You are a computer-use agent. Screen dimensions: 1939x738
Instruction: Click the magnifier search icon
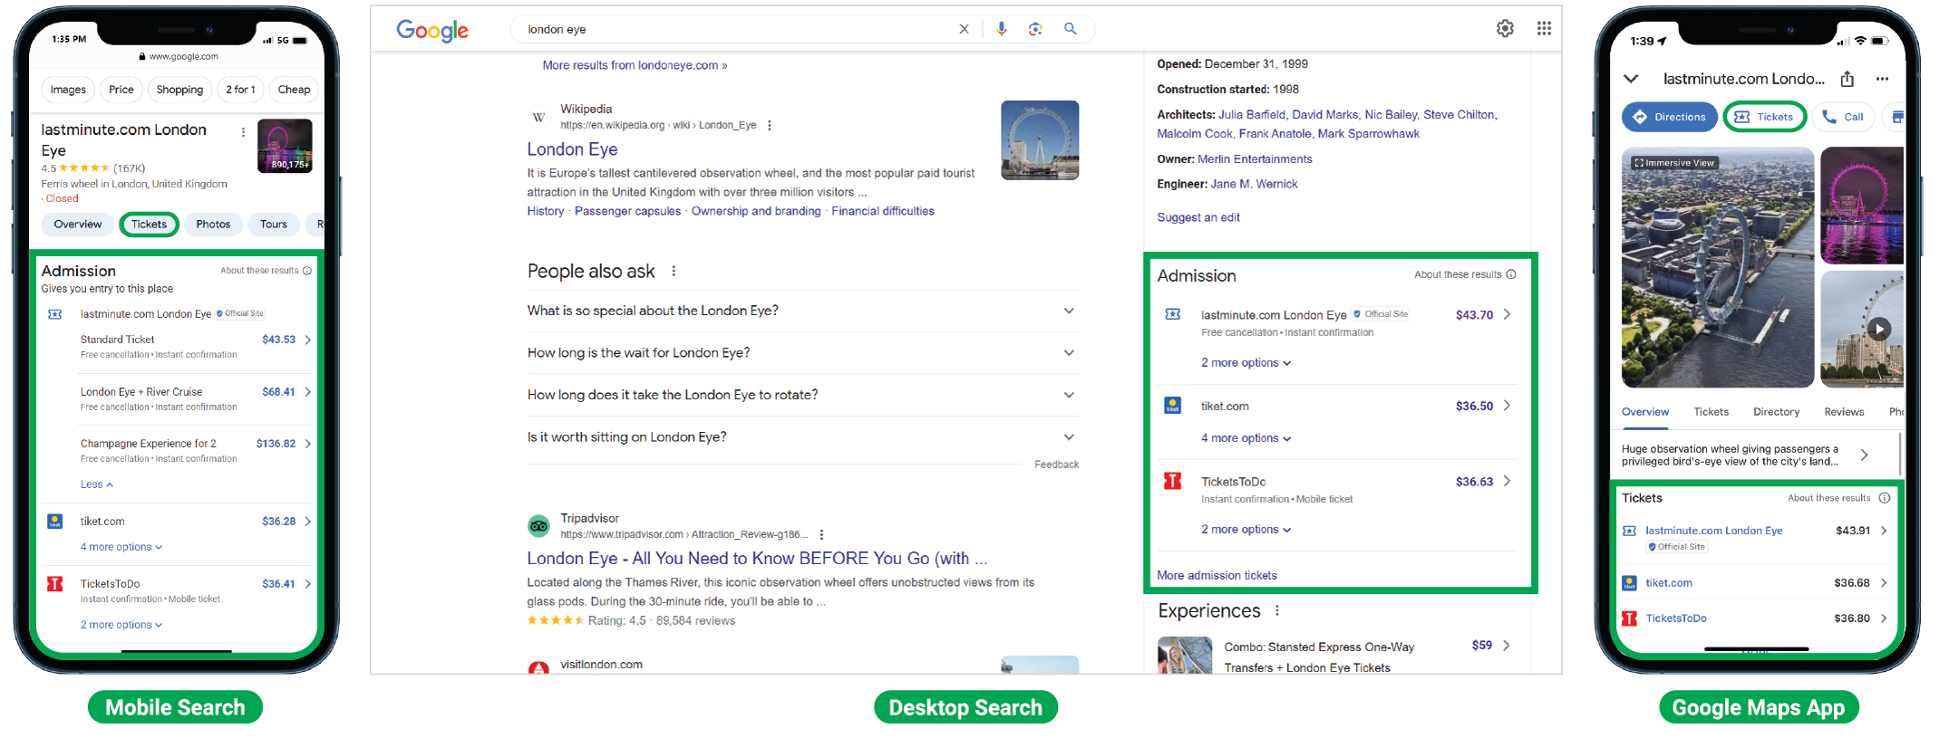coord(1071,29)
